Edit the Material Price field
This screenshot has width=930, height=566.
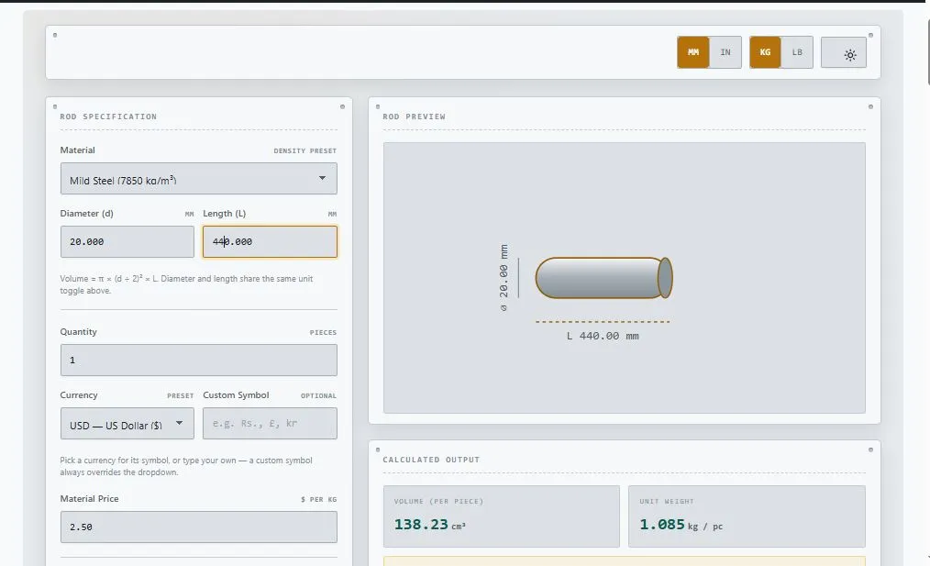[x=199, y=527]
